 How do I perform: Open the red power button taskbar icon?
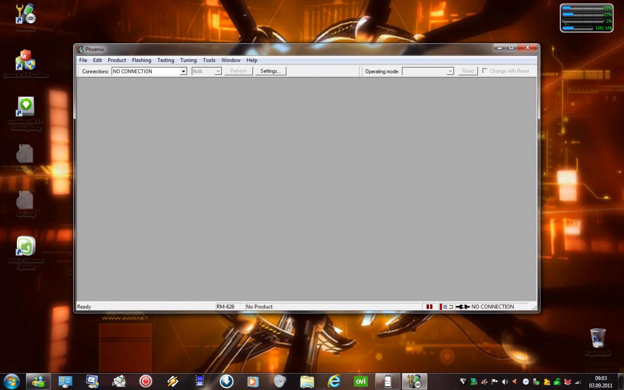coord(146,382)
